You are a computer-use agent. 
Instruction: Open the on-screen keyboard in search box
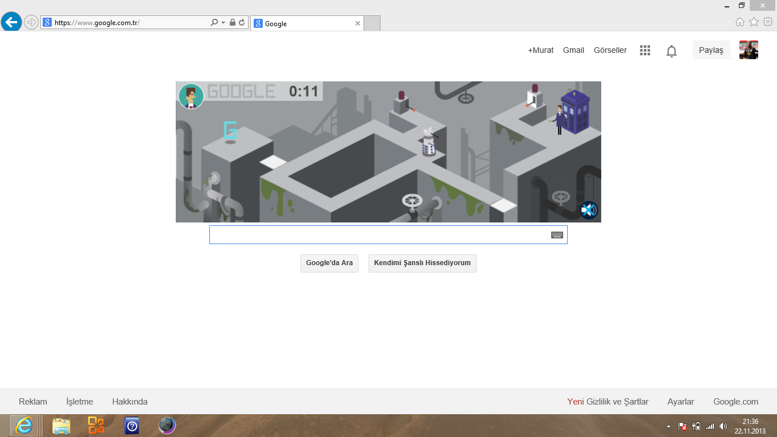click(557, 235)
